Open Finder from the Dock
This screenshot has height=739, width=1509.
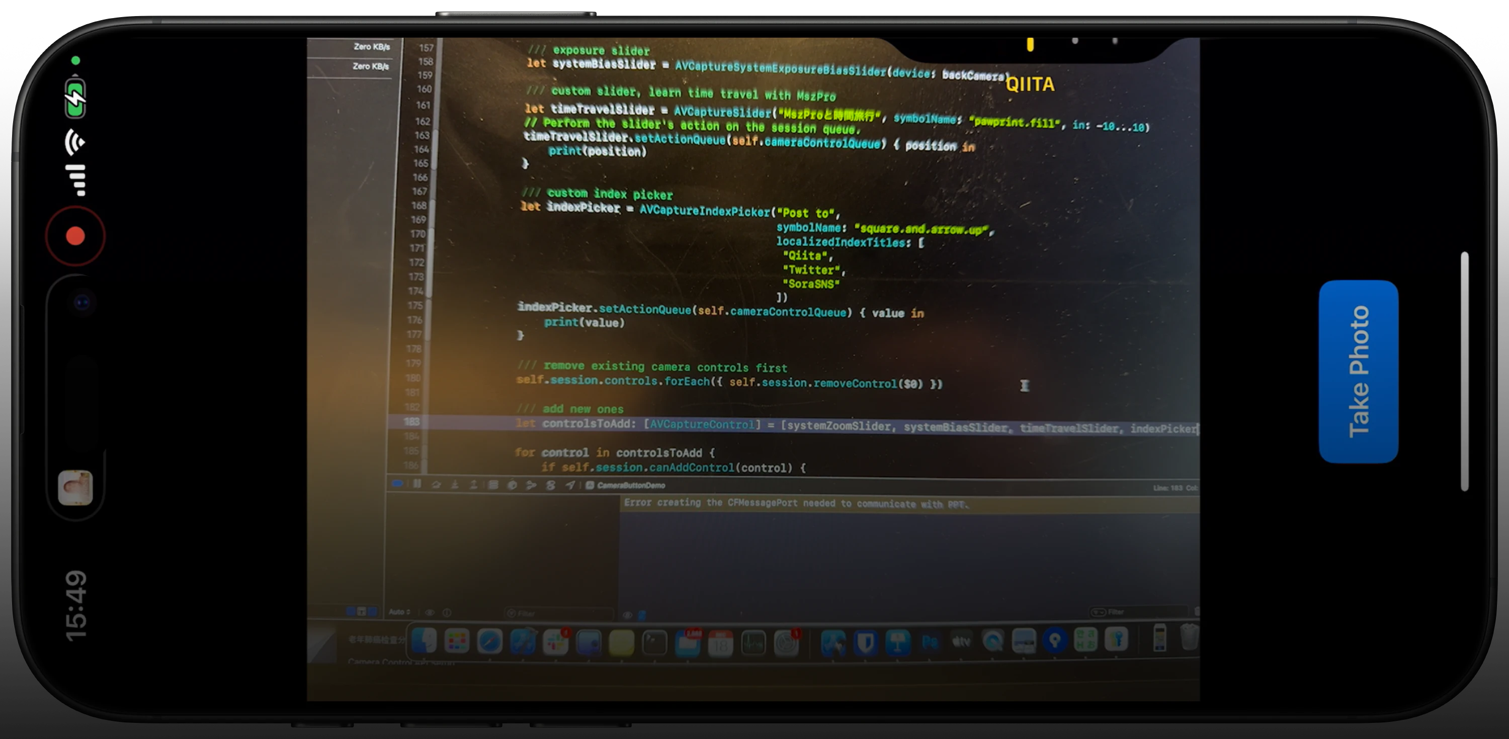pyautogui.click(x=424, y=640)
